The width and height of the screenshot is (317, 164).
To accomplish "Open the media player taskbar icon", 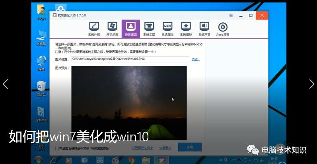I will tap(69, 160).
